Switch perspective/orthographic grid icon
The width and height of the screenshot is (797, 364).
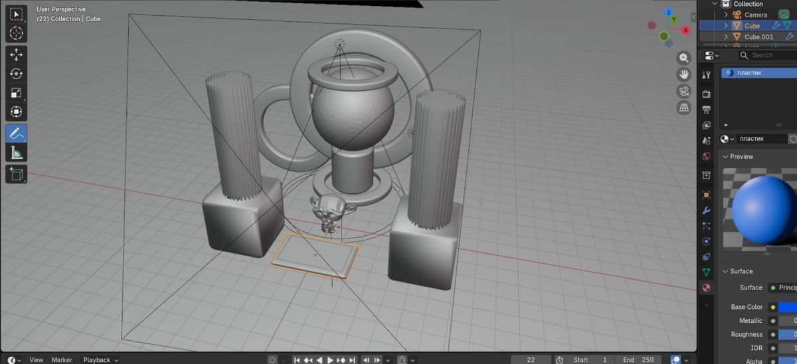point(683,107)
